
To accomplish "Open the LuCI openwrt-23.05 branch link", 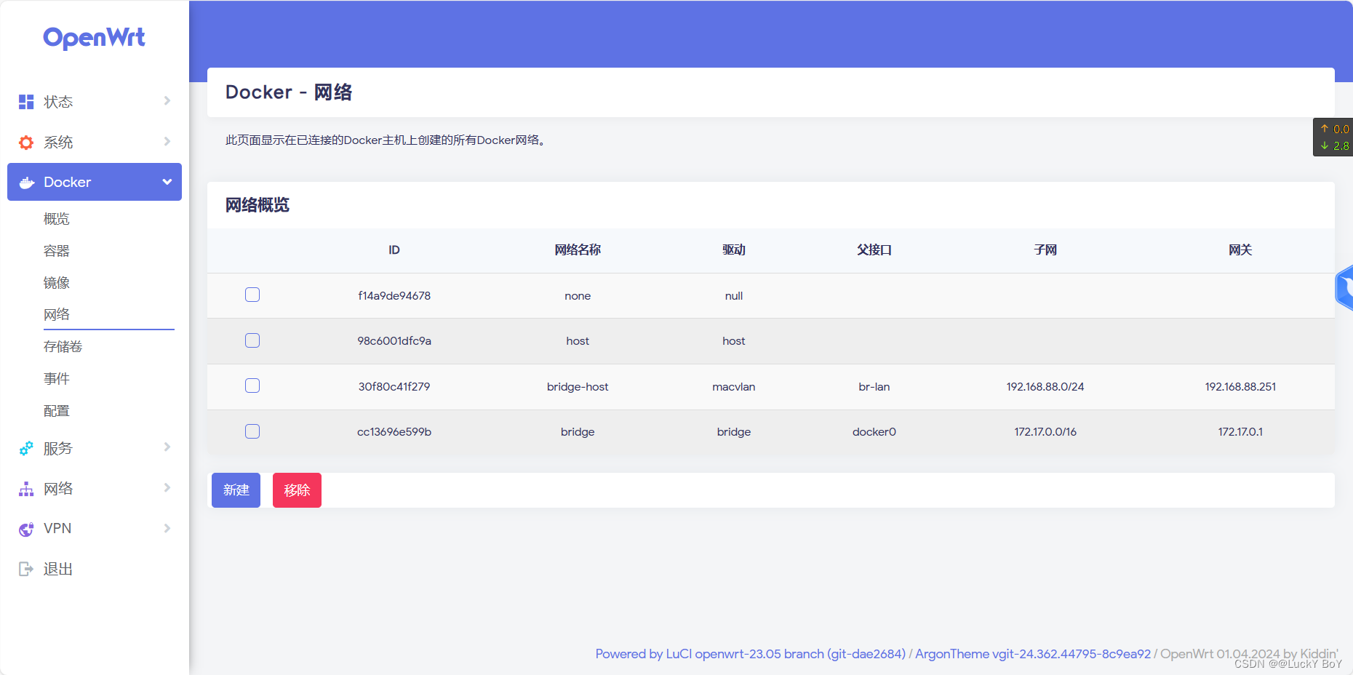I will click(x=751, y=654).
